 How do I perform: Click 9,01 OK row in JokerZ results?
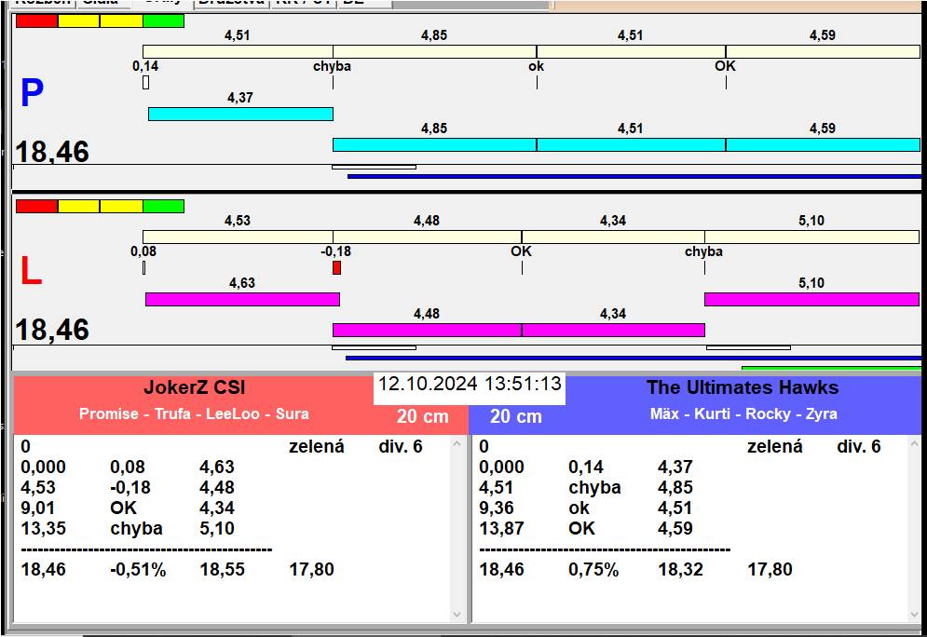(128, 508)
